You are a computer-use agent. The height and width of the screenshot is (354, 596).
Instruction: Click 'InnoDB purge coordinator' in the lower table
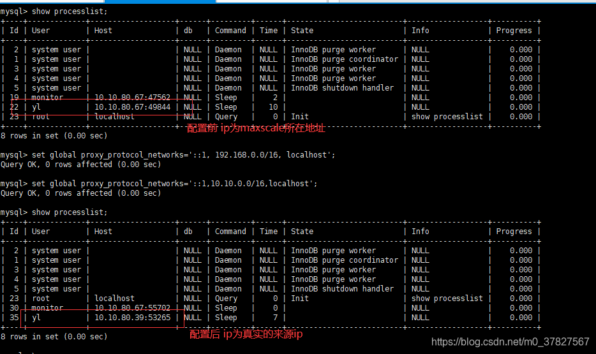click(x=345, y=260)
